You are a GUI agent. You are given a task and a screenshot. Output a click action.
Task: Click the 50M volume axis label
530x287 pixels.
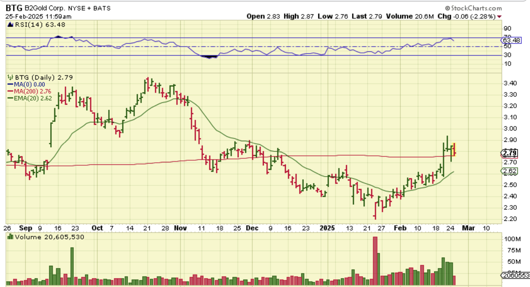[514, 262]
